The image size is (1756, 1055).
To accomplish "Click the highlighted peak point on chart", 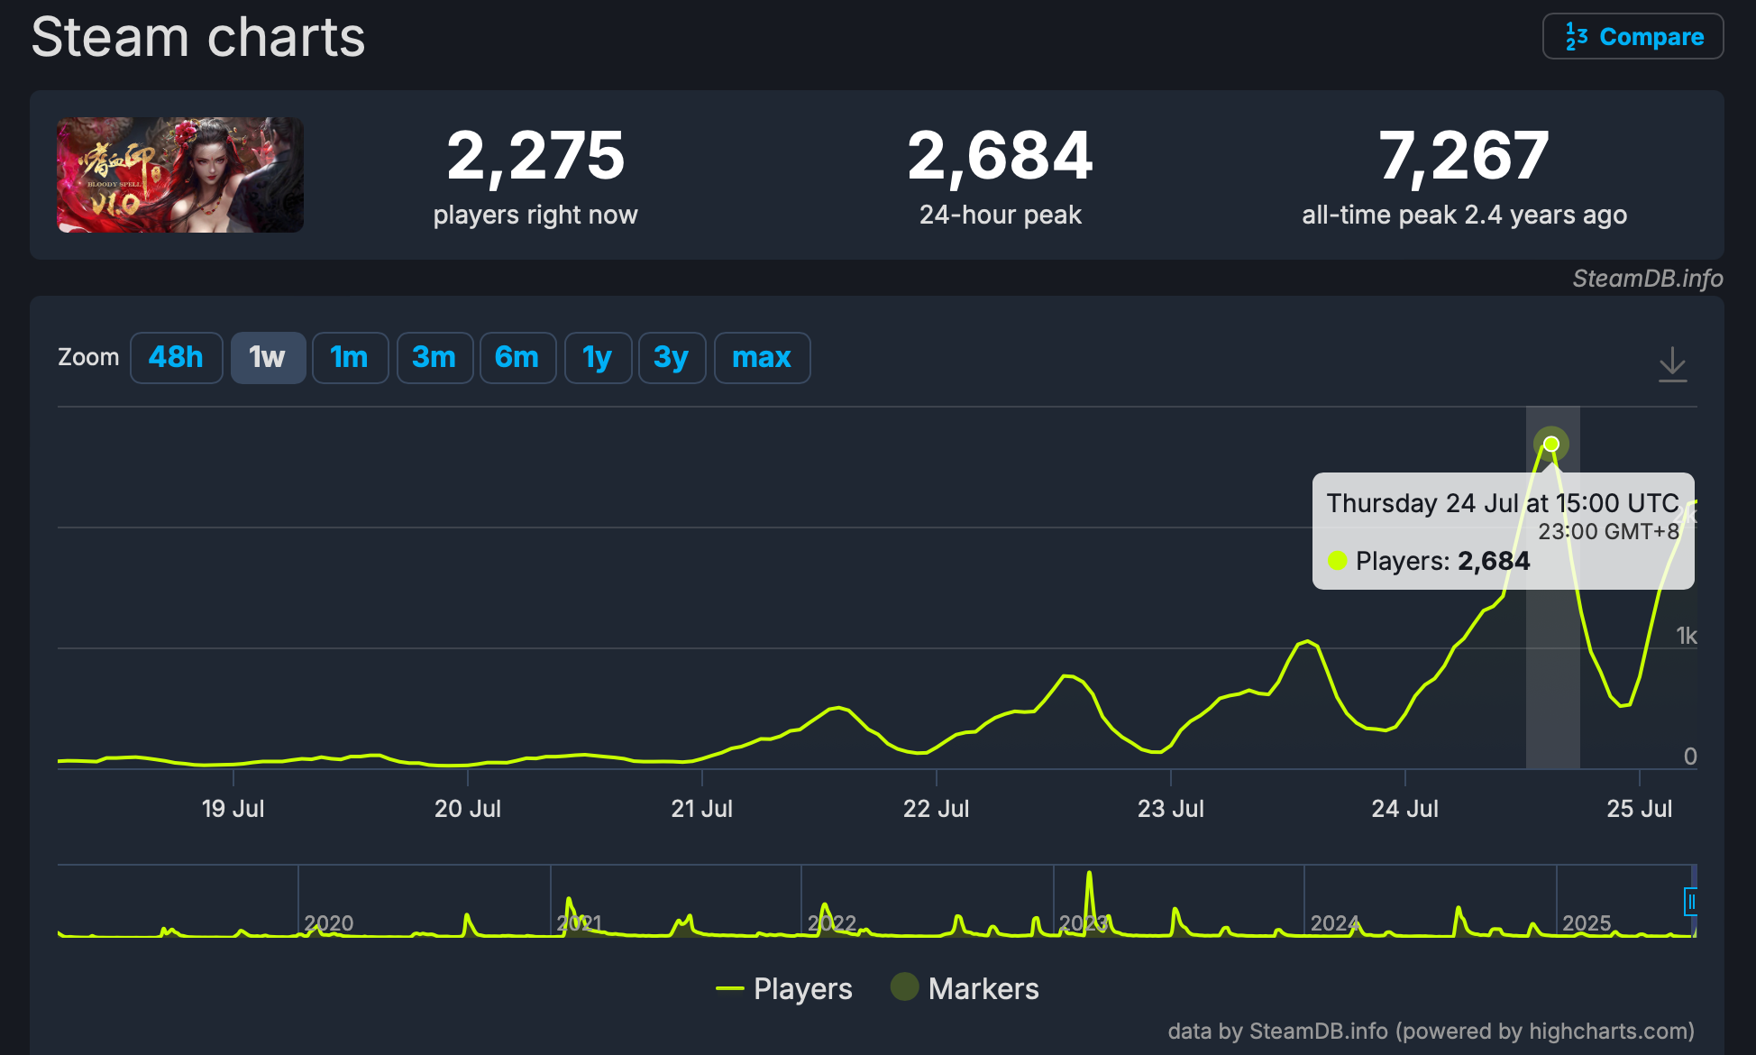I will [x=1551, y=444].
